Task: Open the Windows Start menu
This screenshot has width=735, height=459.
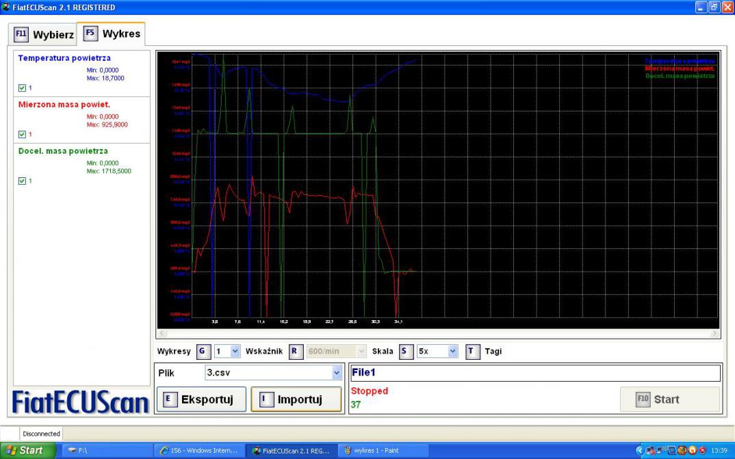Action: (29, 451)
